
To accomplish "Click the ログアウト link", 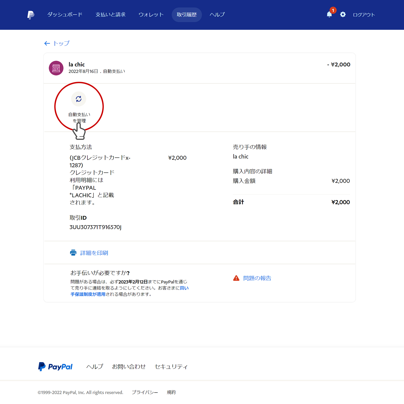I will pyautogui.click(x=364, y=15).
